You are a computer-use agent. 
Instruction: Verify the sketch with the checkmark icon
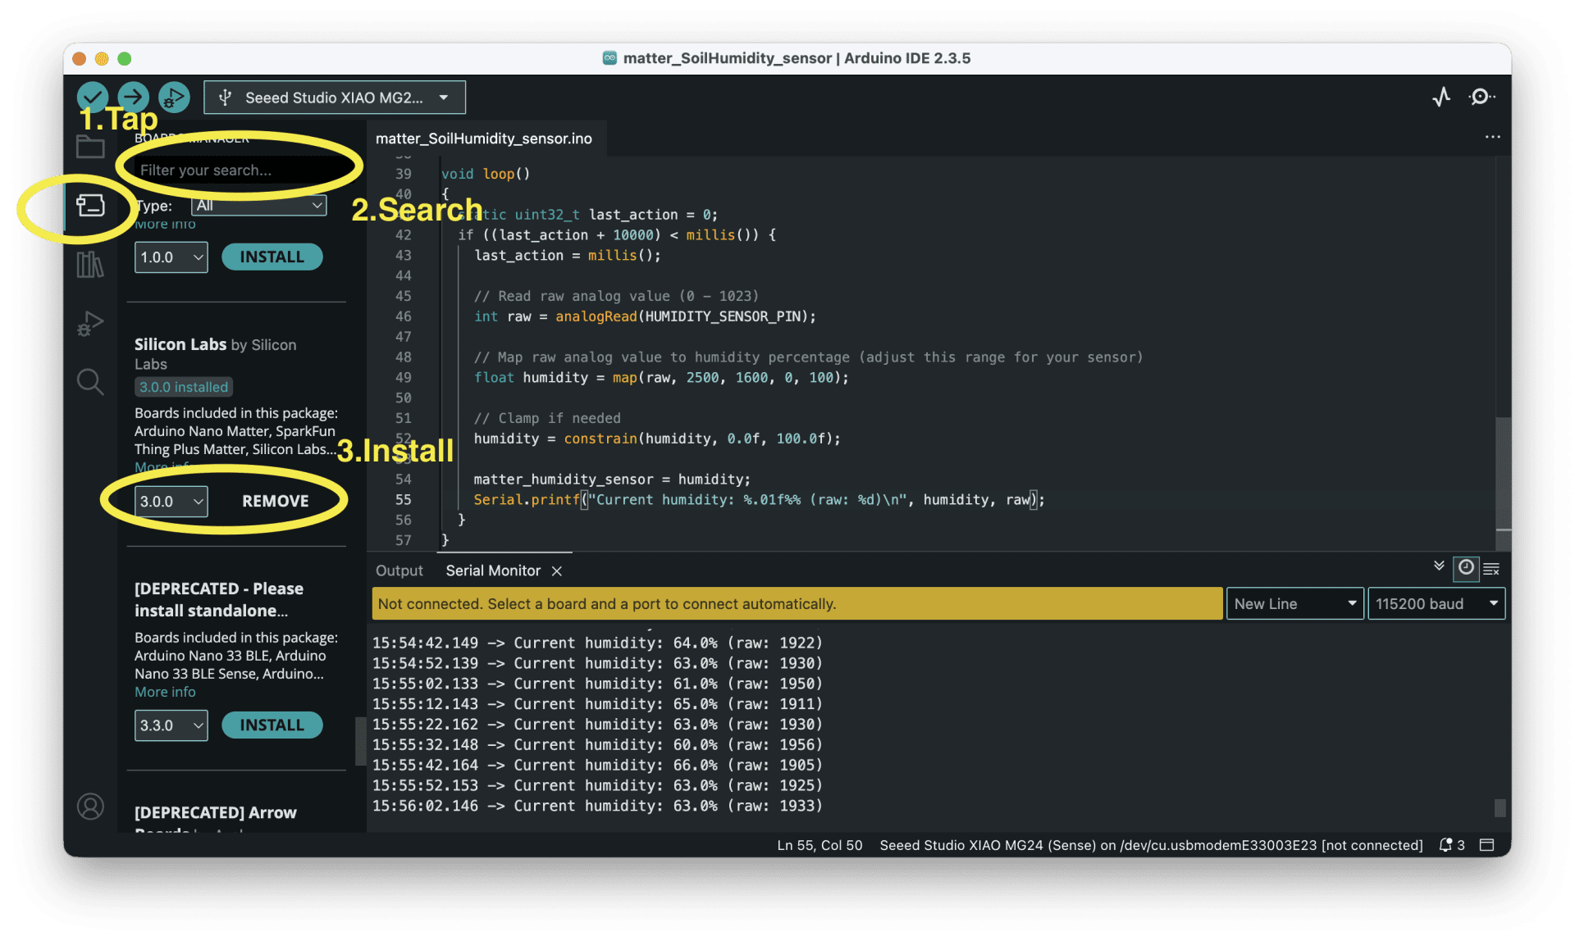click(x=92, y=97)
